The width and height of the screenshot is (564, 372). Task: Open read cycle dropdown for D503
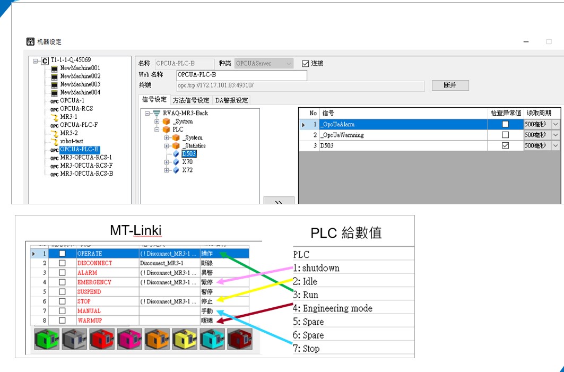(x=556, y=146)
